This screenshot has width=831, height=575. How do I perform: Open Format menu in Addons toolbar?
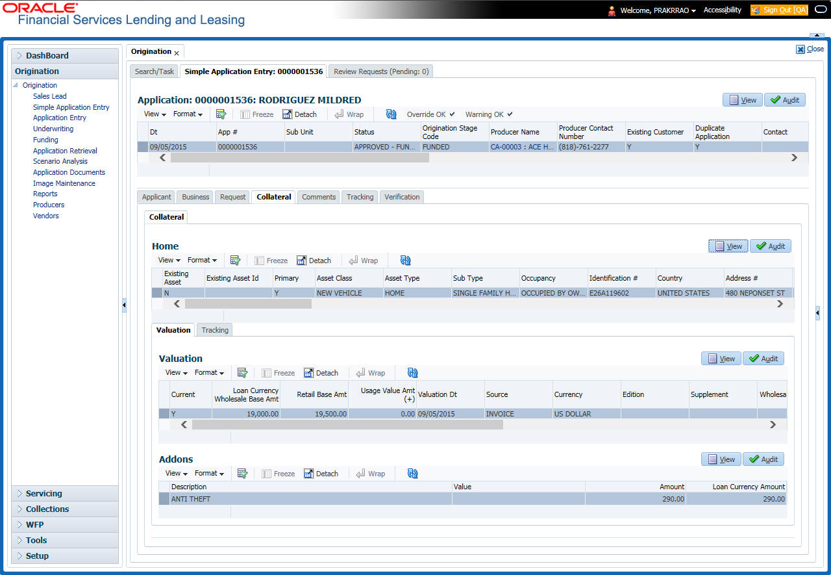209,474
